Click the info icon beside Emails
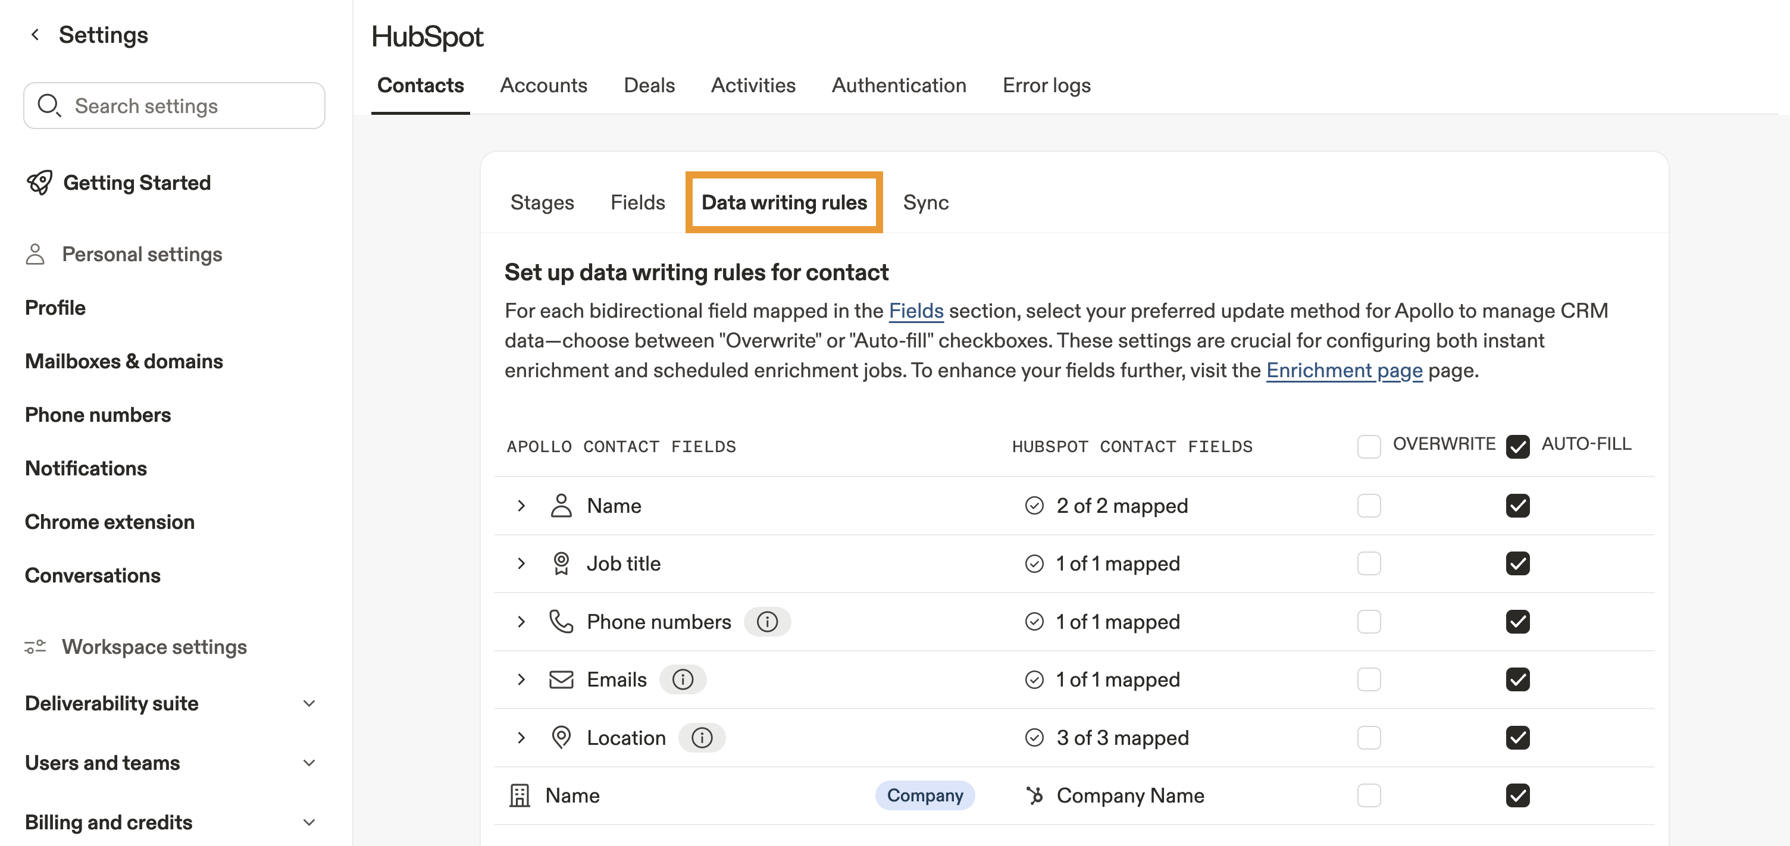The height and width of the screenshot is (846, 1790). pos(683,679)
